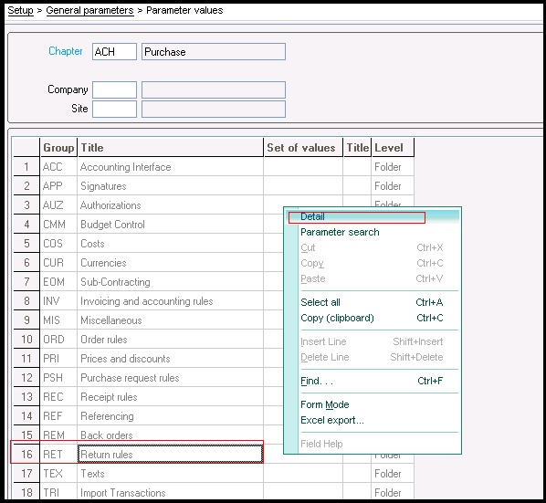The image size is (546, 503).
Task: Switch to Form Mode
Action: pos(324,404)
